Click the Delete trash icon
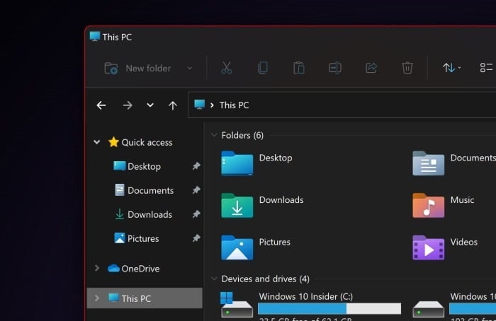Viewport: 496px width, 321px height. (407, 68)
